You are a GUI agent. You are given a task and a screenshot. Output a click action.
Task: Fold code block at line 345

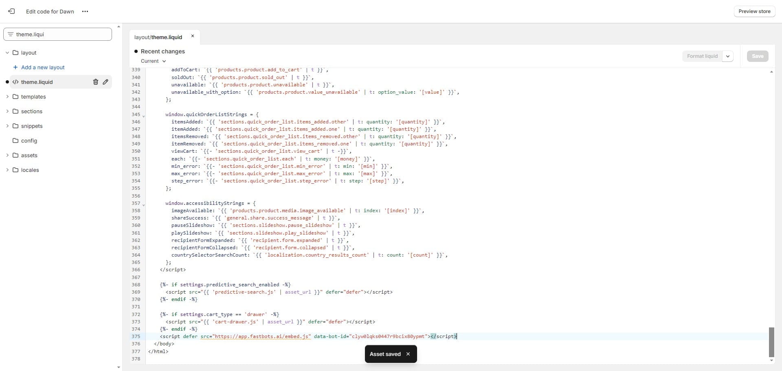143,116
